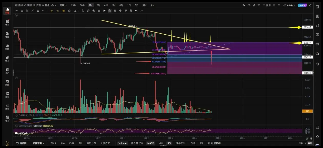Select the zoom-in magnifier tool
The image size is (323, 148).
click(x=94, y=11)
